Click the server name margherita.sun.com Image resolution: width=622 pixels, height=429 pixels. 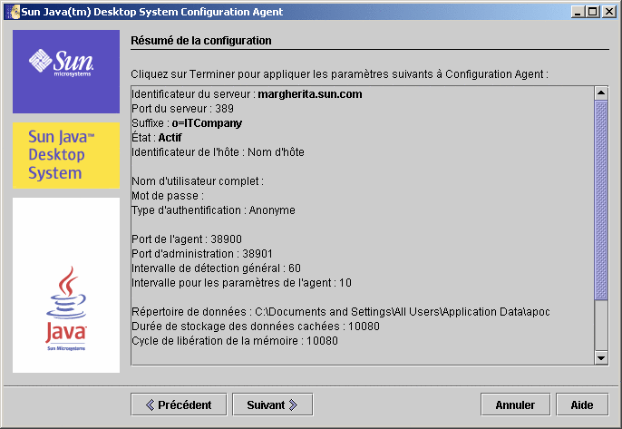(310, 94)
